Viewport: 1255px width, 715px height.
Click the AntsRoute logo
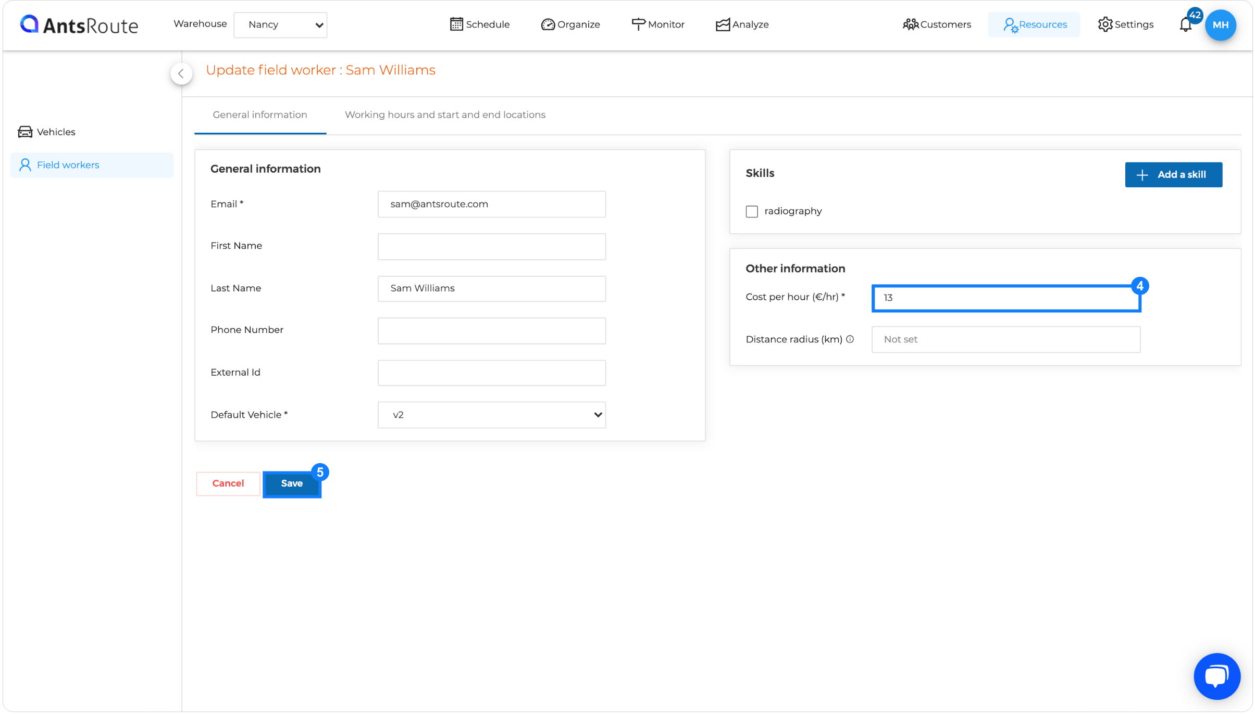(x=79, y=24)
